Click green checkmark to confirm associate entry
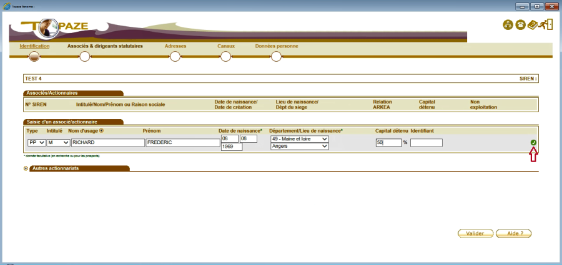Screen dimensions: 562x265 pos(533,143)
